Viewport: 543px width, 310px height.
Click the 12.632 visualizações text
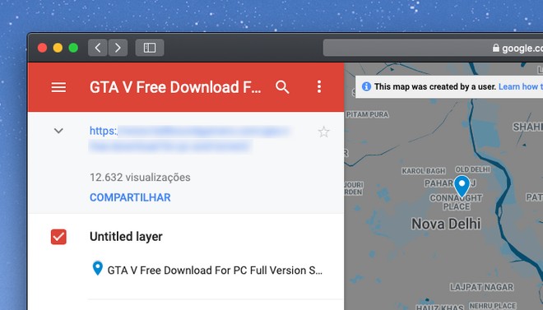pyautogui.click(x=140, y=177)
